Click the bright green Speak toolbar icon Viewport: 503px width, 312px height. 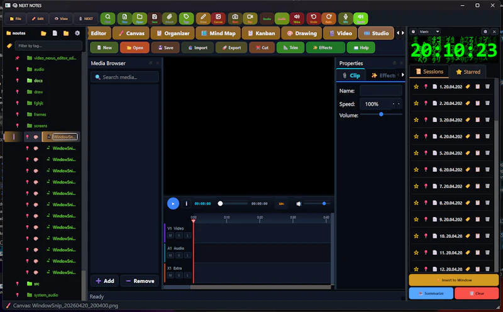pyautogui.click(x=360, y=18)
